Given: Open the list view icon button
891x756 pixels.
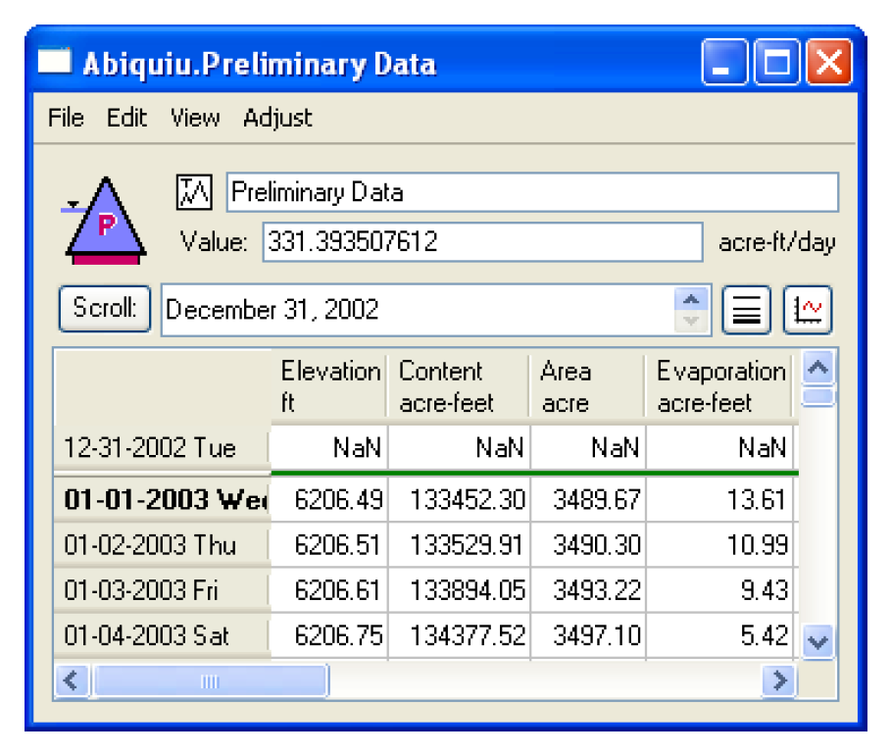Looking at the screenshot, I should 746,311.
